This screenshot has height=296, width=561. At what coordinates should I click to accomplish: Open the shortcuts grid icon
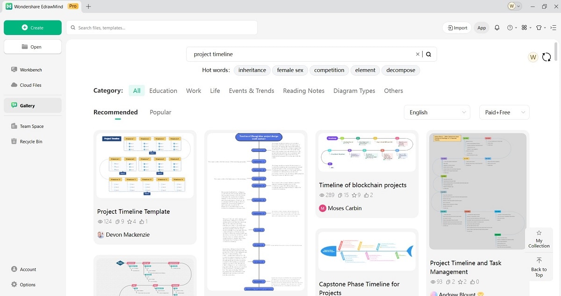coord(525,28)
